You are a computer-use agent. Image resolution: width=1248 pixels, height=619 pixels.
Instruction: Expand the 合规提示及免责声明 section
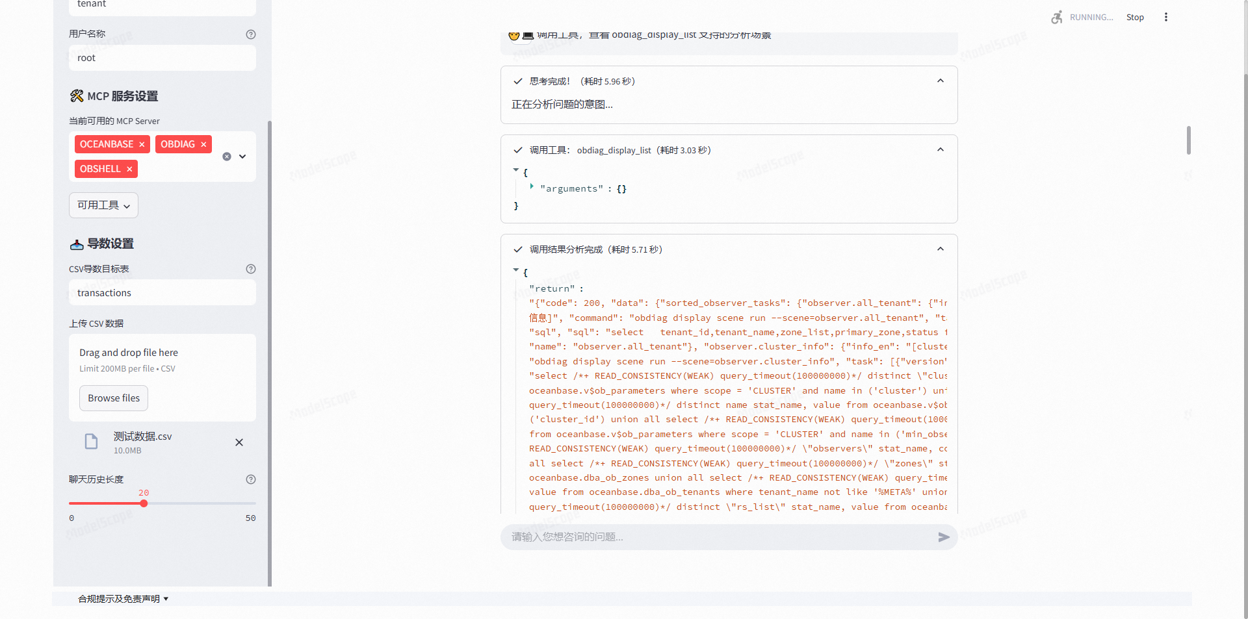123,599
